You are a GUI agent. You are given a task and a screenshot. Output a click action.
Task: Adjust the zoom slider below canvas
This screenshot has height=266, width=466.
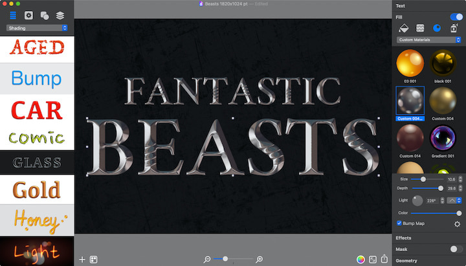click(x=233, y=259)
